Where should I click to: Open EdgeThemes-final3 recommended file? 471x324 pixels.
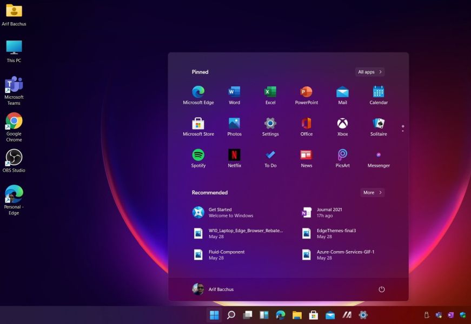(329, 233)
